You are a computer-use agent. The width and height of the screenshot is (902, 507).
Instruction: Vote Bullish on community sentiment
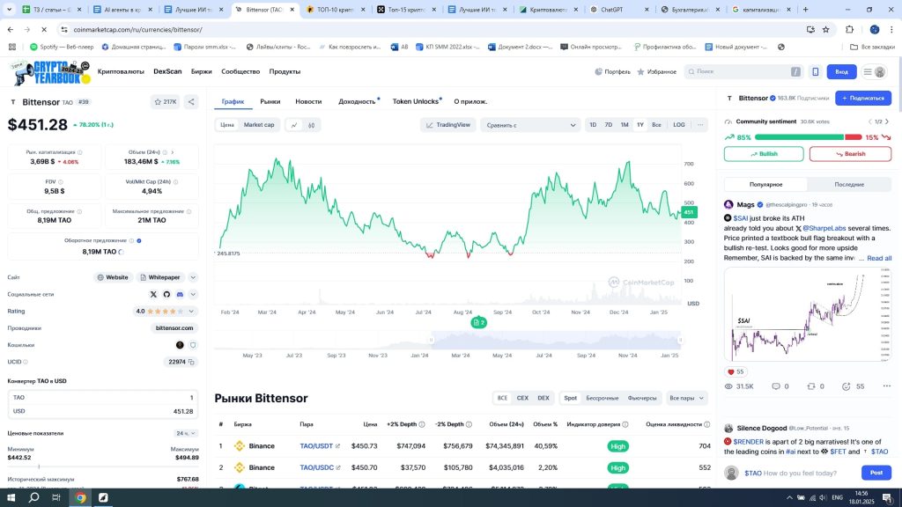(764, 154)
